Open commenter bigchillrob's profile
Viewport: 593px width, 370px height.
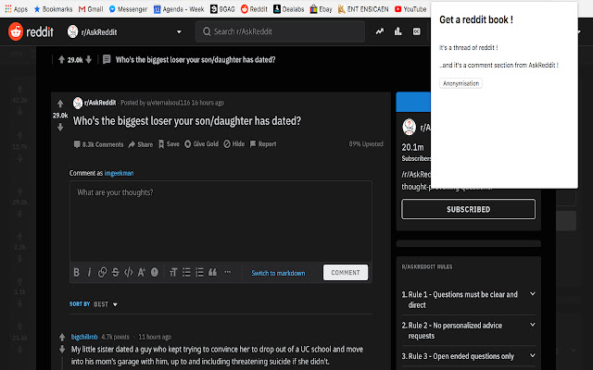coord(84,337)
